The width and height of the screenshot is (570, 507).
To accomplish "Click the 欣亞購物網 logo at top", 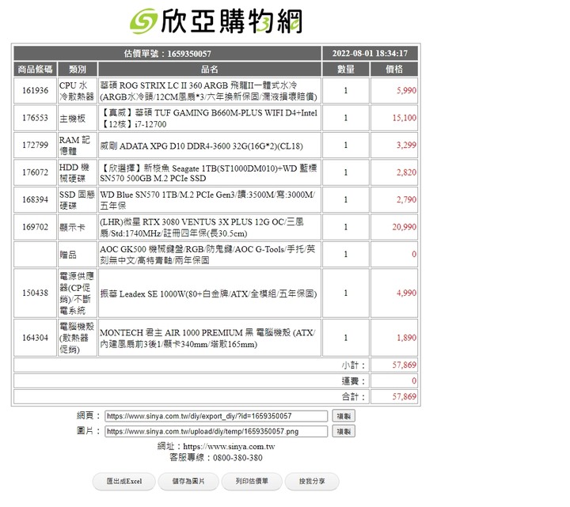I will click(216, 21).
